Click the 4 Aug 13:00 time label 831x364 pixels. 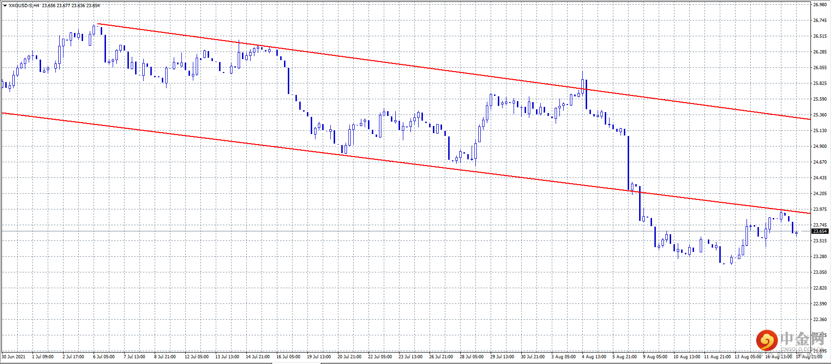(594, 357)
